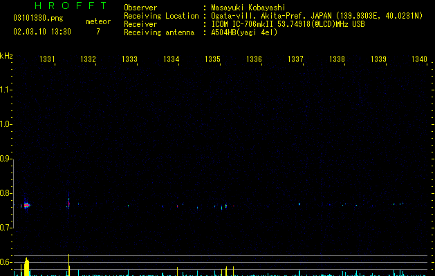
Task: Click time axis label 1333
Action: 129,59
